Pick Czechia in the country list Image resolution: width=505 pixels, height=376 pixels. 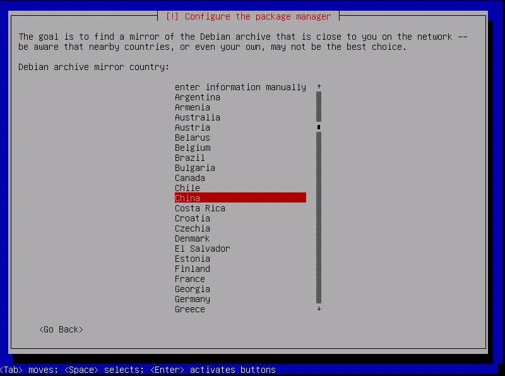pos(241,228)
